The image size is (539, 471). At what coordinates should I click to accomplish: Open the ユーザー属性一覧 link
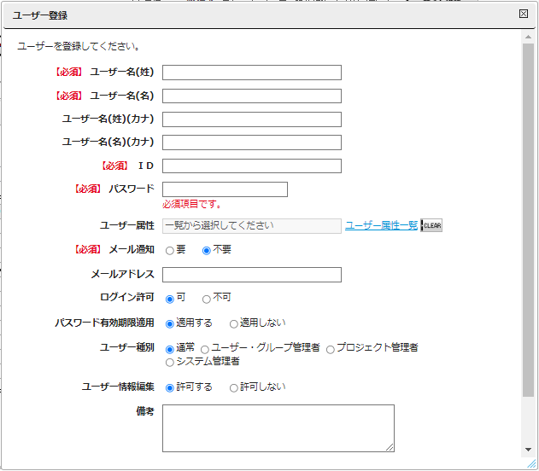pyautogui.click(x=381, y=225)
